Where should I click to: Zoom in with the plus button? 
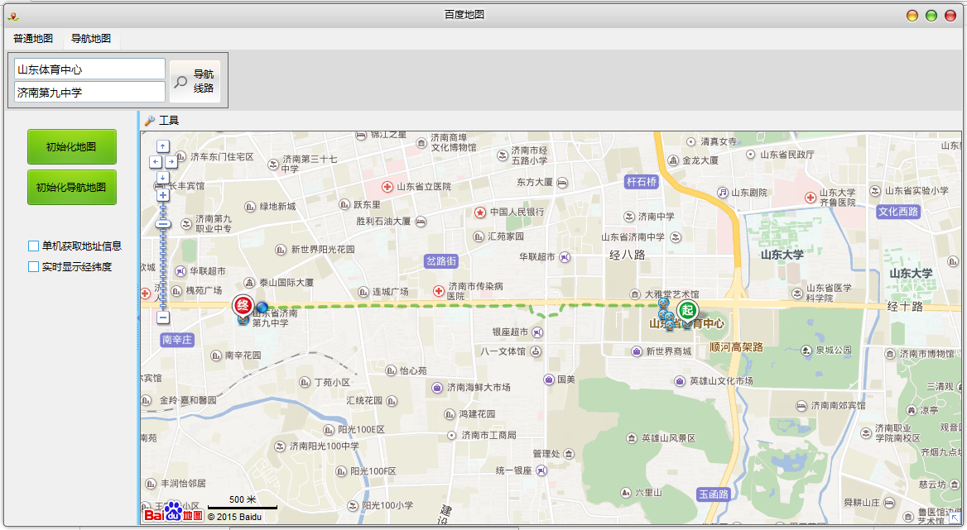163,195
